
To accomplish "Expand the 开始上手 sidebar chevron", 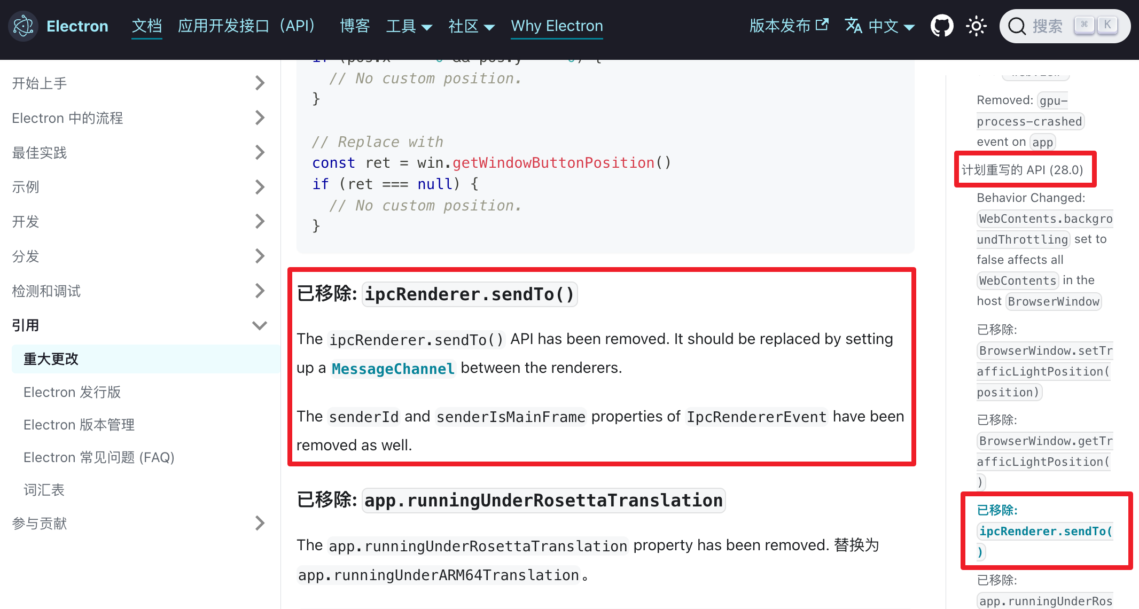I will click(x=260, y=83).
